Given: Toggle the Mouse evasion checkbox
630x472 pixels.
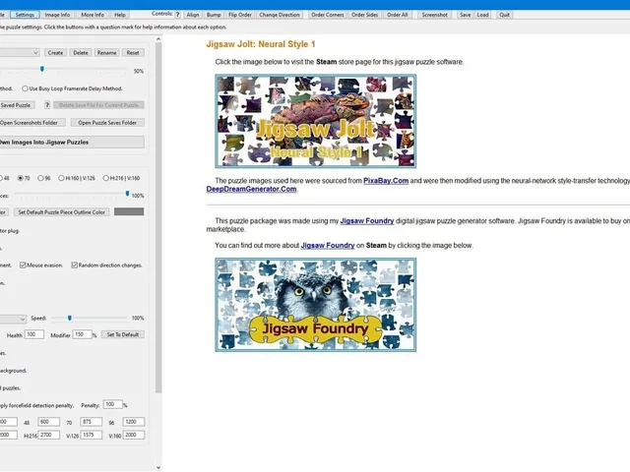Looking at the screenshot, I should [x=23, y=265].
